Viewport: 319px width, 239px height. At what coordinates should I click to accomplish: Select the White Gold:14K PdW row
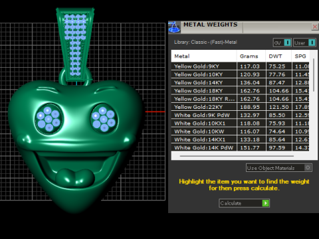[x=240, y=147]
